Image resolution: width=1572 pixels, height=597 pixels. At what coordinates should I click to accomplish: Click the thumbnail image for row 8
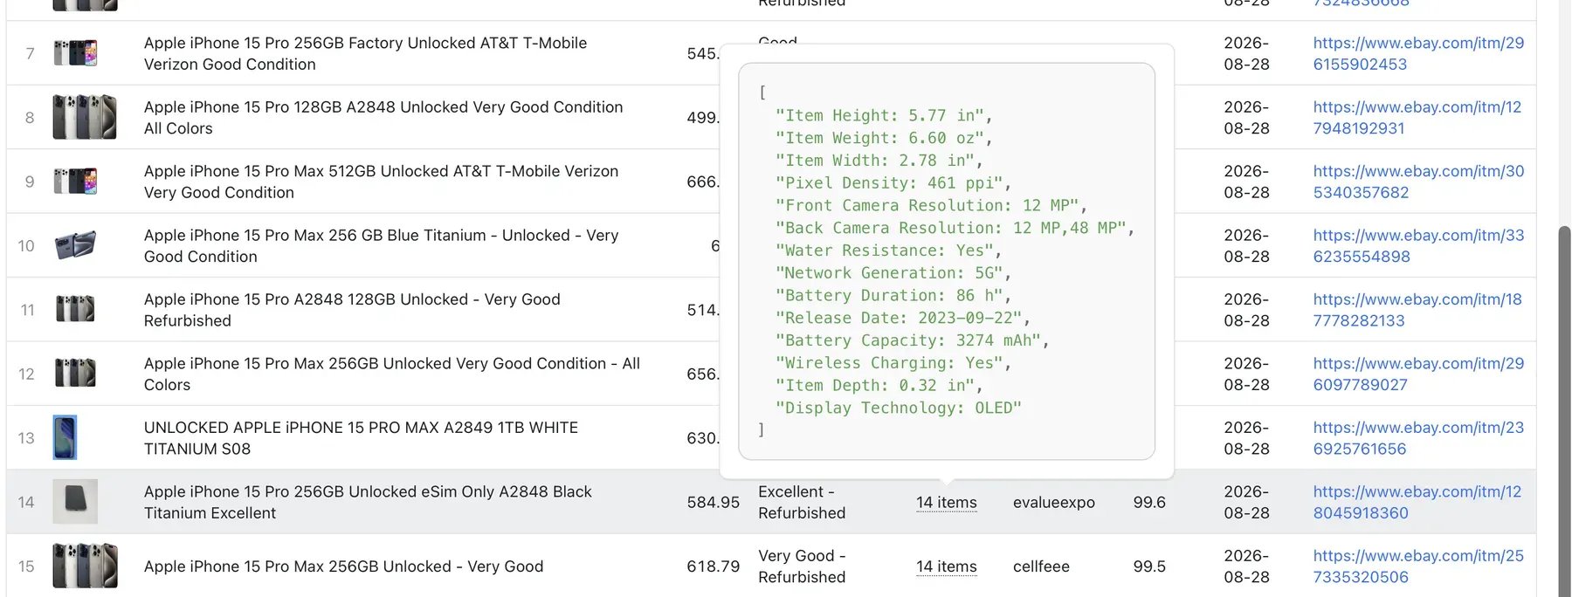(85, 117)
